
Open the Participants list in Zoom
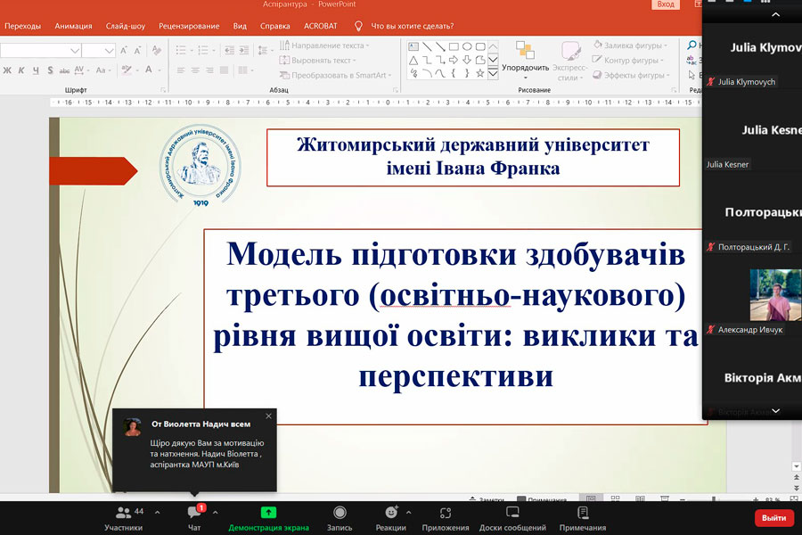tap(123, 516)
